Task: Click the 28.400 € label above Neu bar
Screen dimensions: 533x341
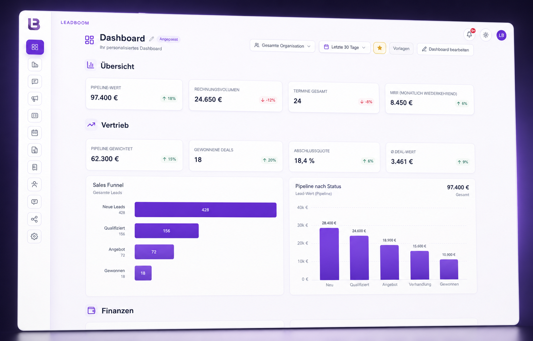Action: point(329,223)
